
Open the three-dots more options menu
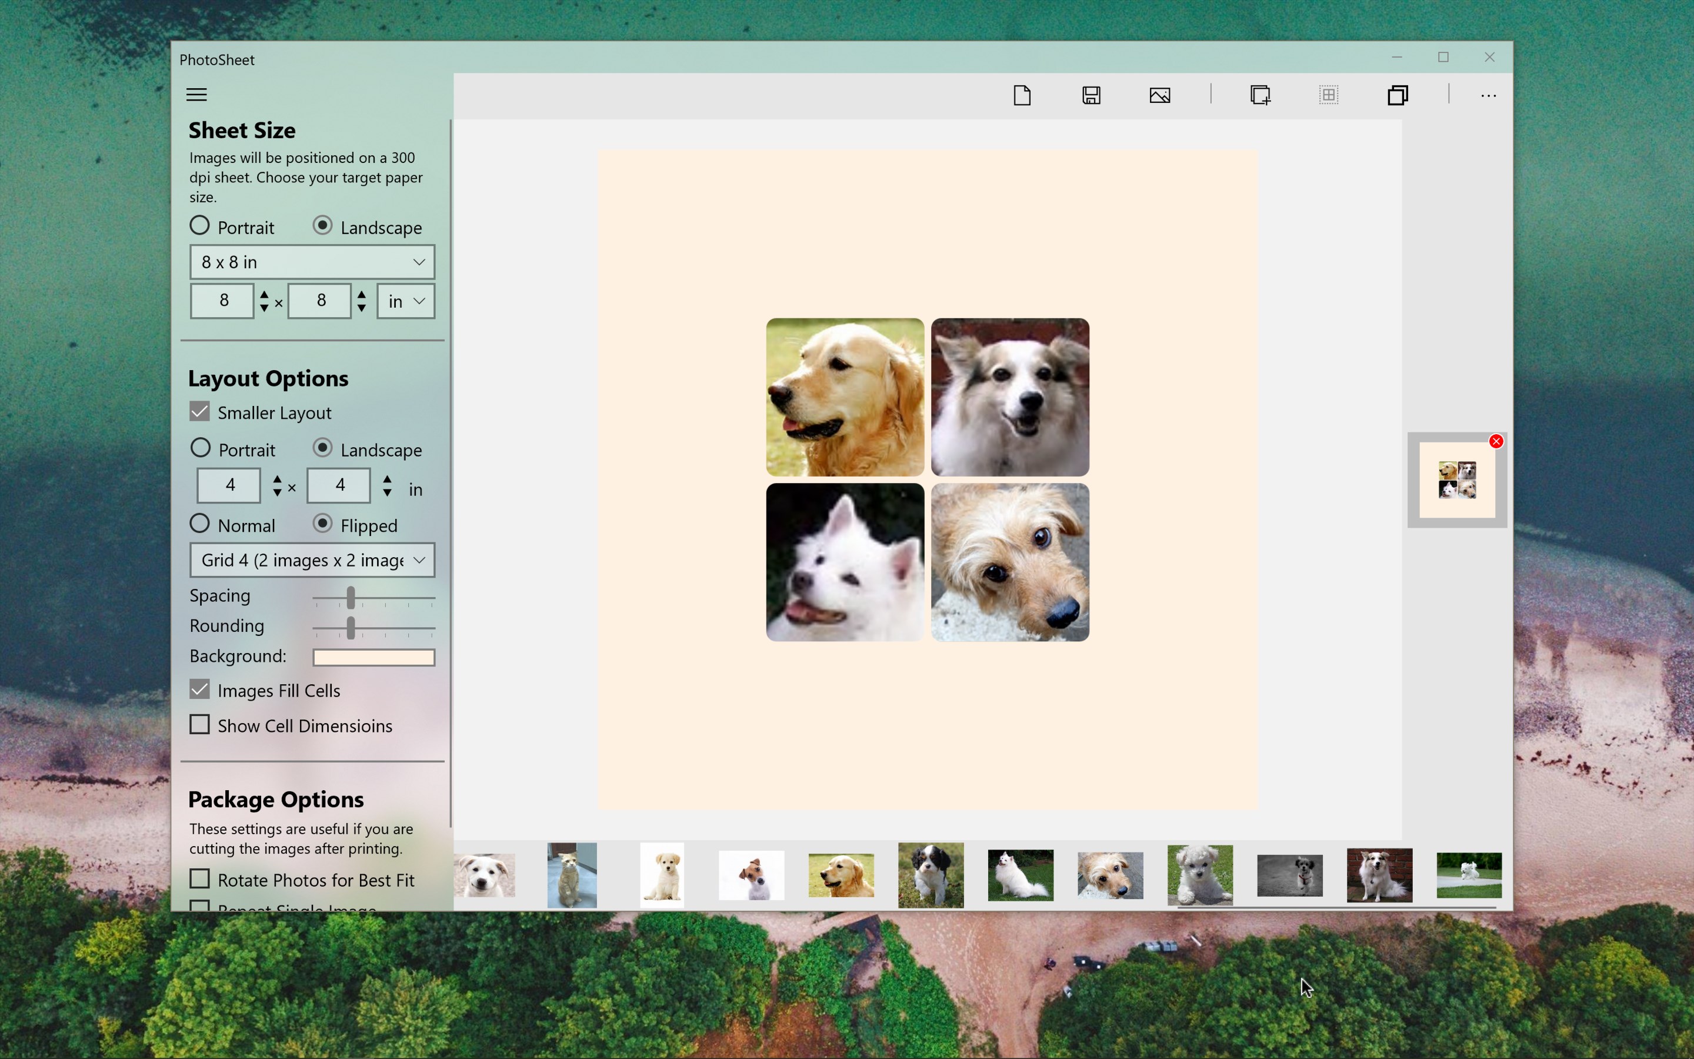click(1488, 95)
